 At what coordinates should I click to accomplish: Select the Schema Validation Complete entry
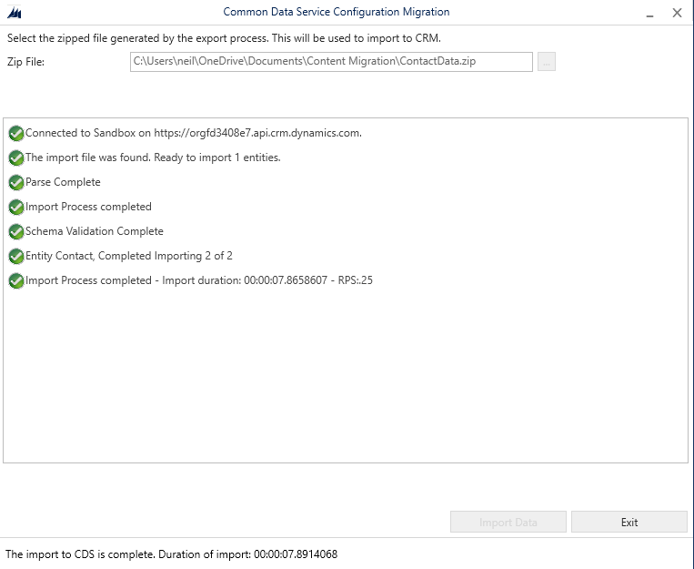coord(95,231)
